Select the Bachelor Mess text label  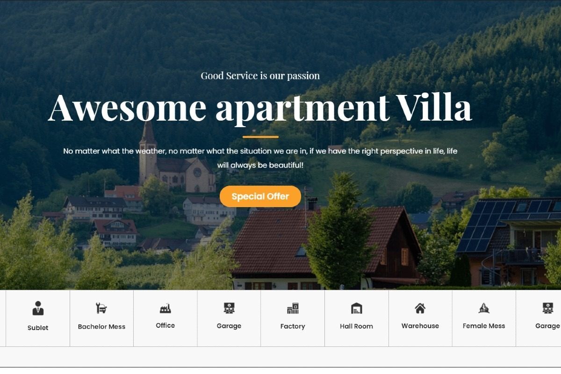tap(101, 327)
